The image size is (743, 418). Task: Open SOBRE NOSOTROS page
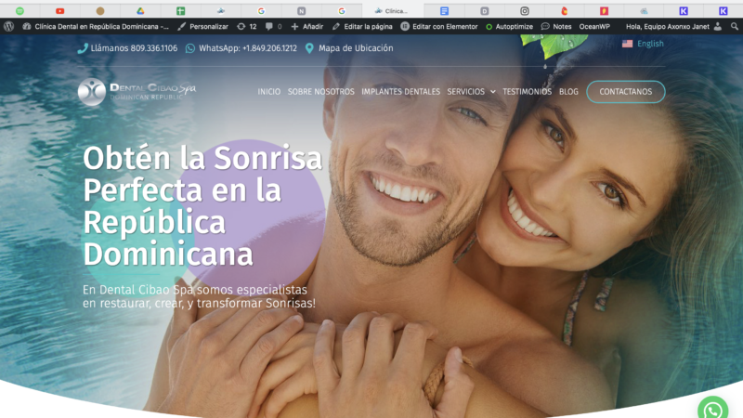pos(320,91)
